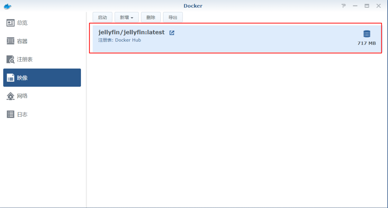Image resolution: width=388 pixels, height=208 pixels.
Task: Open jellyfin image external link icon
Action: pos(172,33)
